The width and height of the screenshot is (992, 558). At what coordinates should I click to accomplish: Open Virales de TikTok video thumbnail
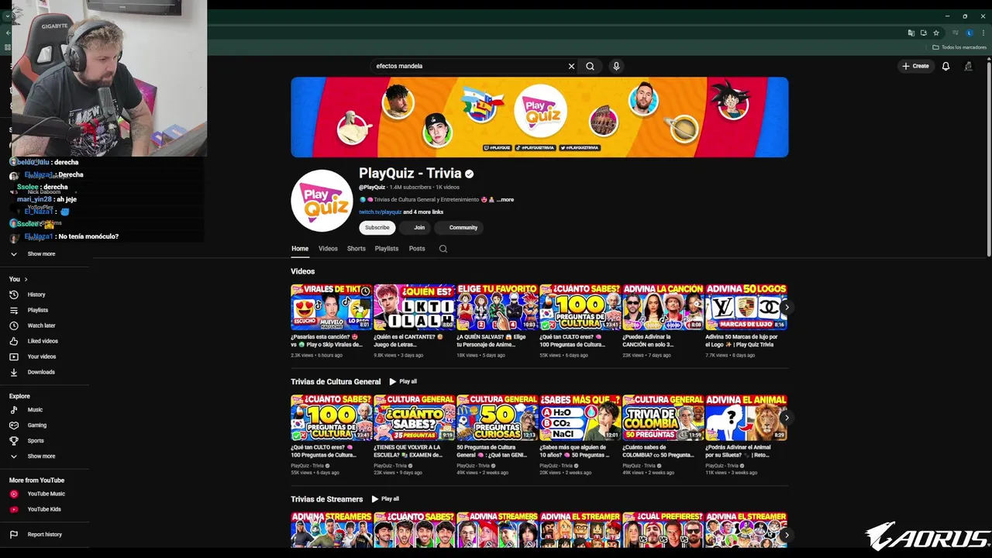331,308
